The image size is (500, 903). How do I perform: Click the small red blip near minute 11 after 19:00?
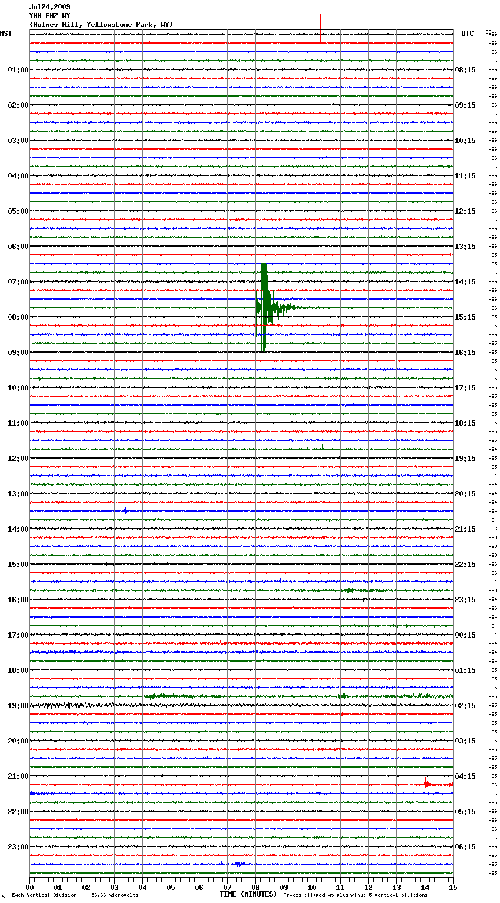coord(341,714)
